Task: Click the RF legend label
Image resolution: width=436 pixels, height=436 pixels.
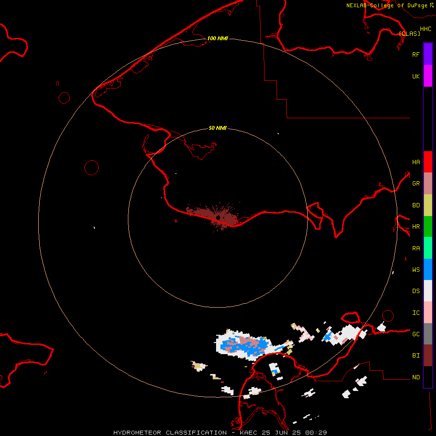Action: click(x=416, y=54)
